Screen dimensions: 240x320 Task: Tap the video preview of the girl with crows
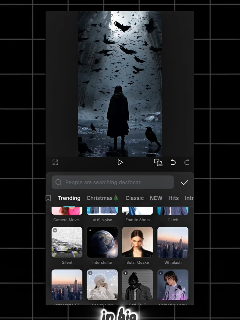pos(120,84)
